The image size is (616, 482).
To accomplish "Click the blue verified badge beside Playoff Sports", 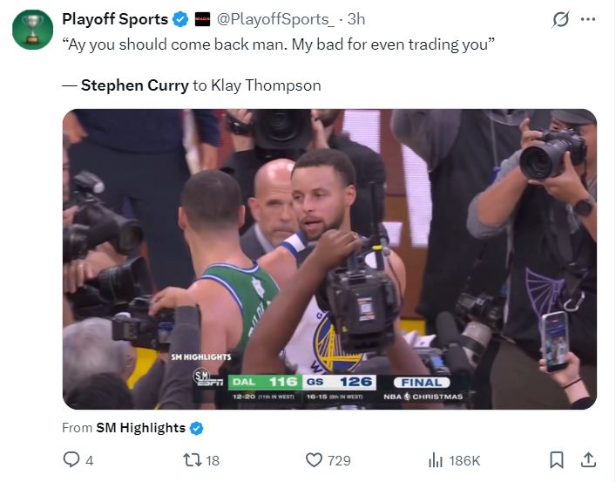I will pos(180,19).
